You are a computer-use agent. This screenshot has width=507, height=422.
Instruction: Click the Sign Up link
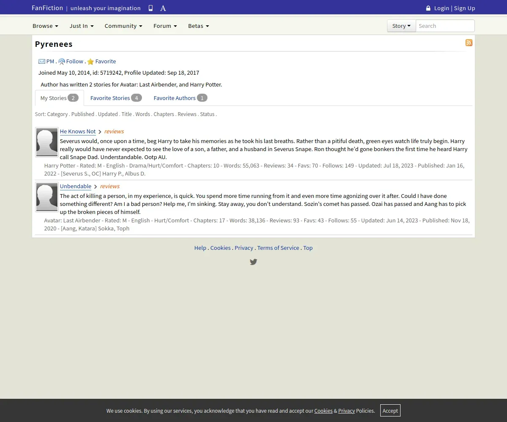click(465, 8)
